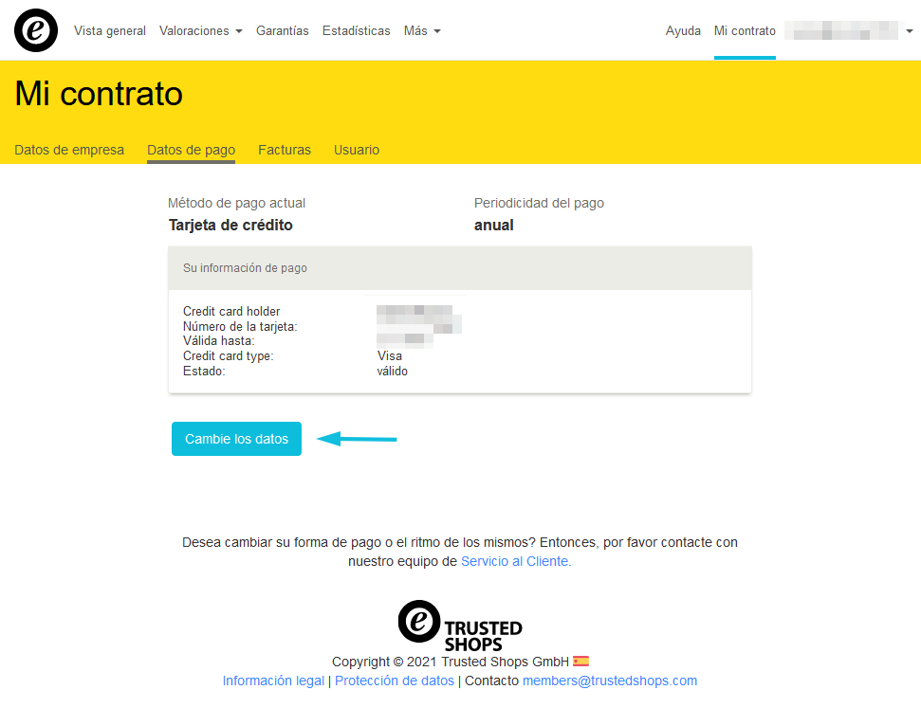
Task: Click the 'Mi contrato' page heading
Action: (99, 94)
